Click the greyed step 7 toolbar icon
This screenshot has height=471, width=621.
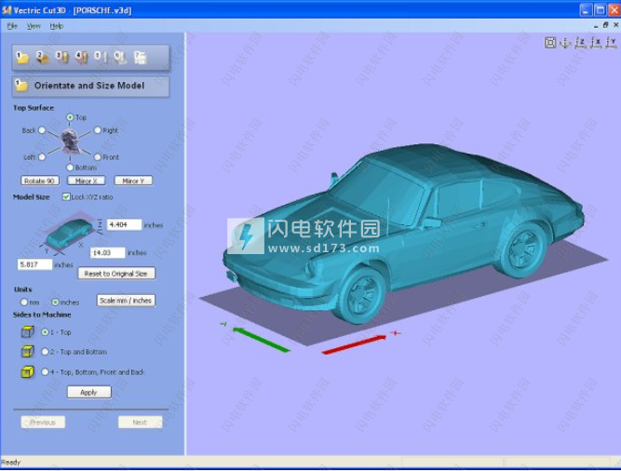tap(140, 58)
